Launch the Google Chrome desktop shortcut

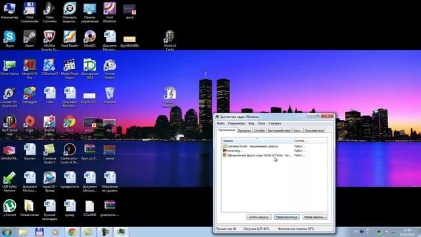(70, 124)
